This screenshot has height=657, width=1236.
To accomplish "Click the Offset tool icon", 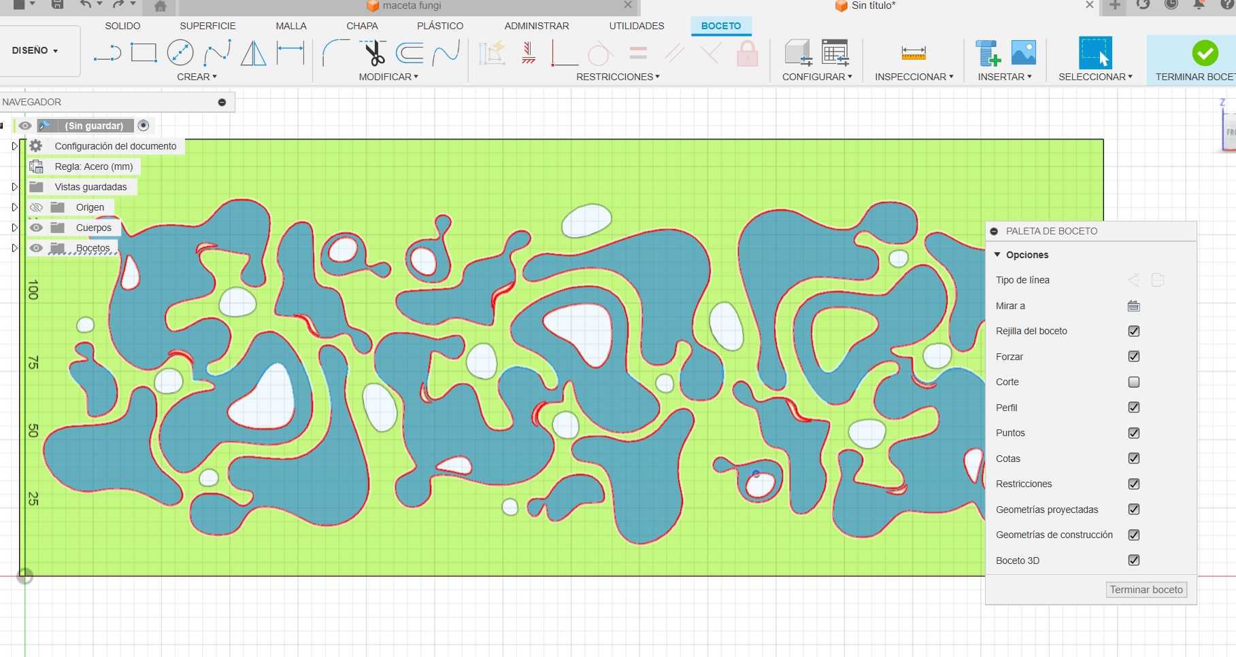I will [x=410, y=53].
